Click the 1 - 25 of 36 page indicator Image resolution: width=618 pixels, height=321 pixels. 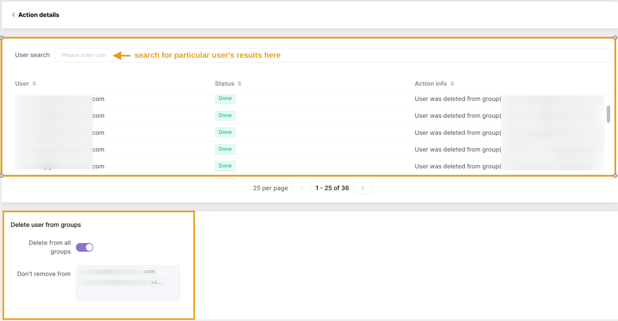[332, 188]
